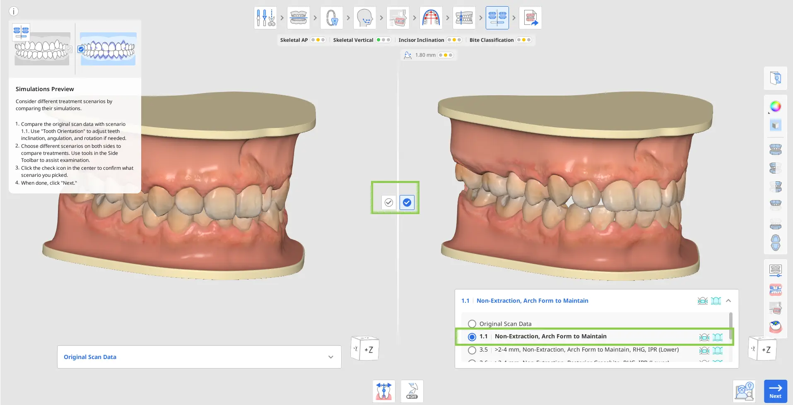793x405 pixels.
Task: Click the 1.80 mm measurement indicator
Action: point(429,55)
